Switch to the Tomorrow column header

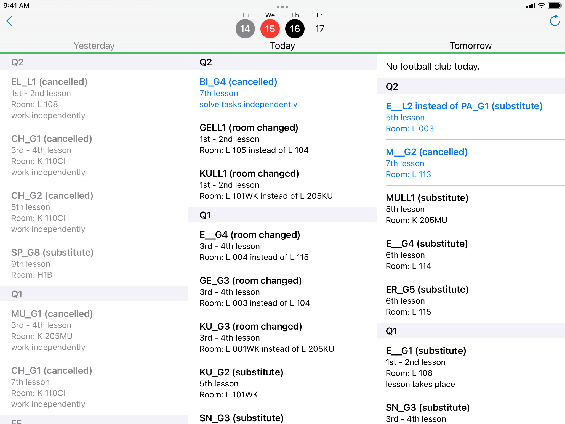[471, 46]
